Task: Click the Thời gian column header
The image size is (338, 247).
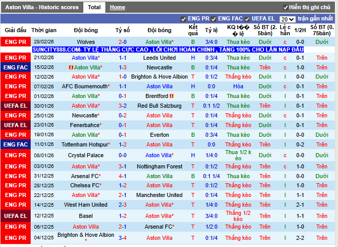Action: 44,30
